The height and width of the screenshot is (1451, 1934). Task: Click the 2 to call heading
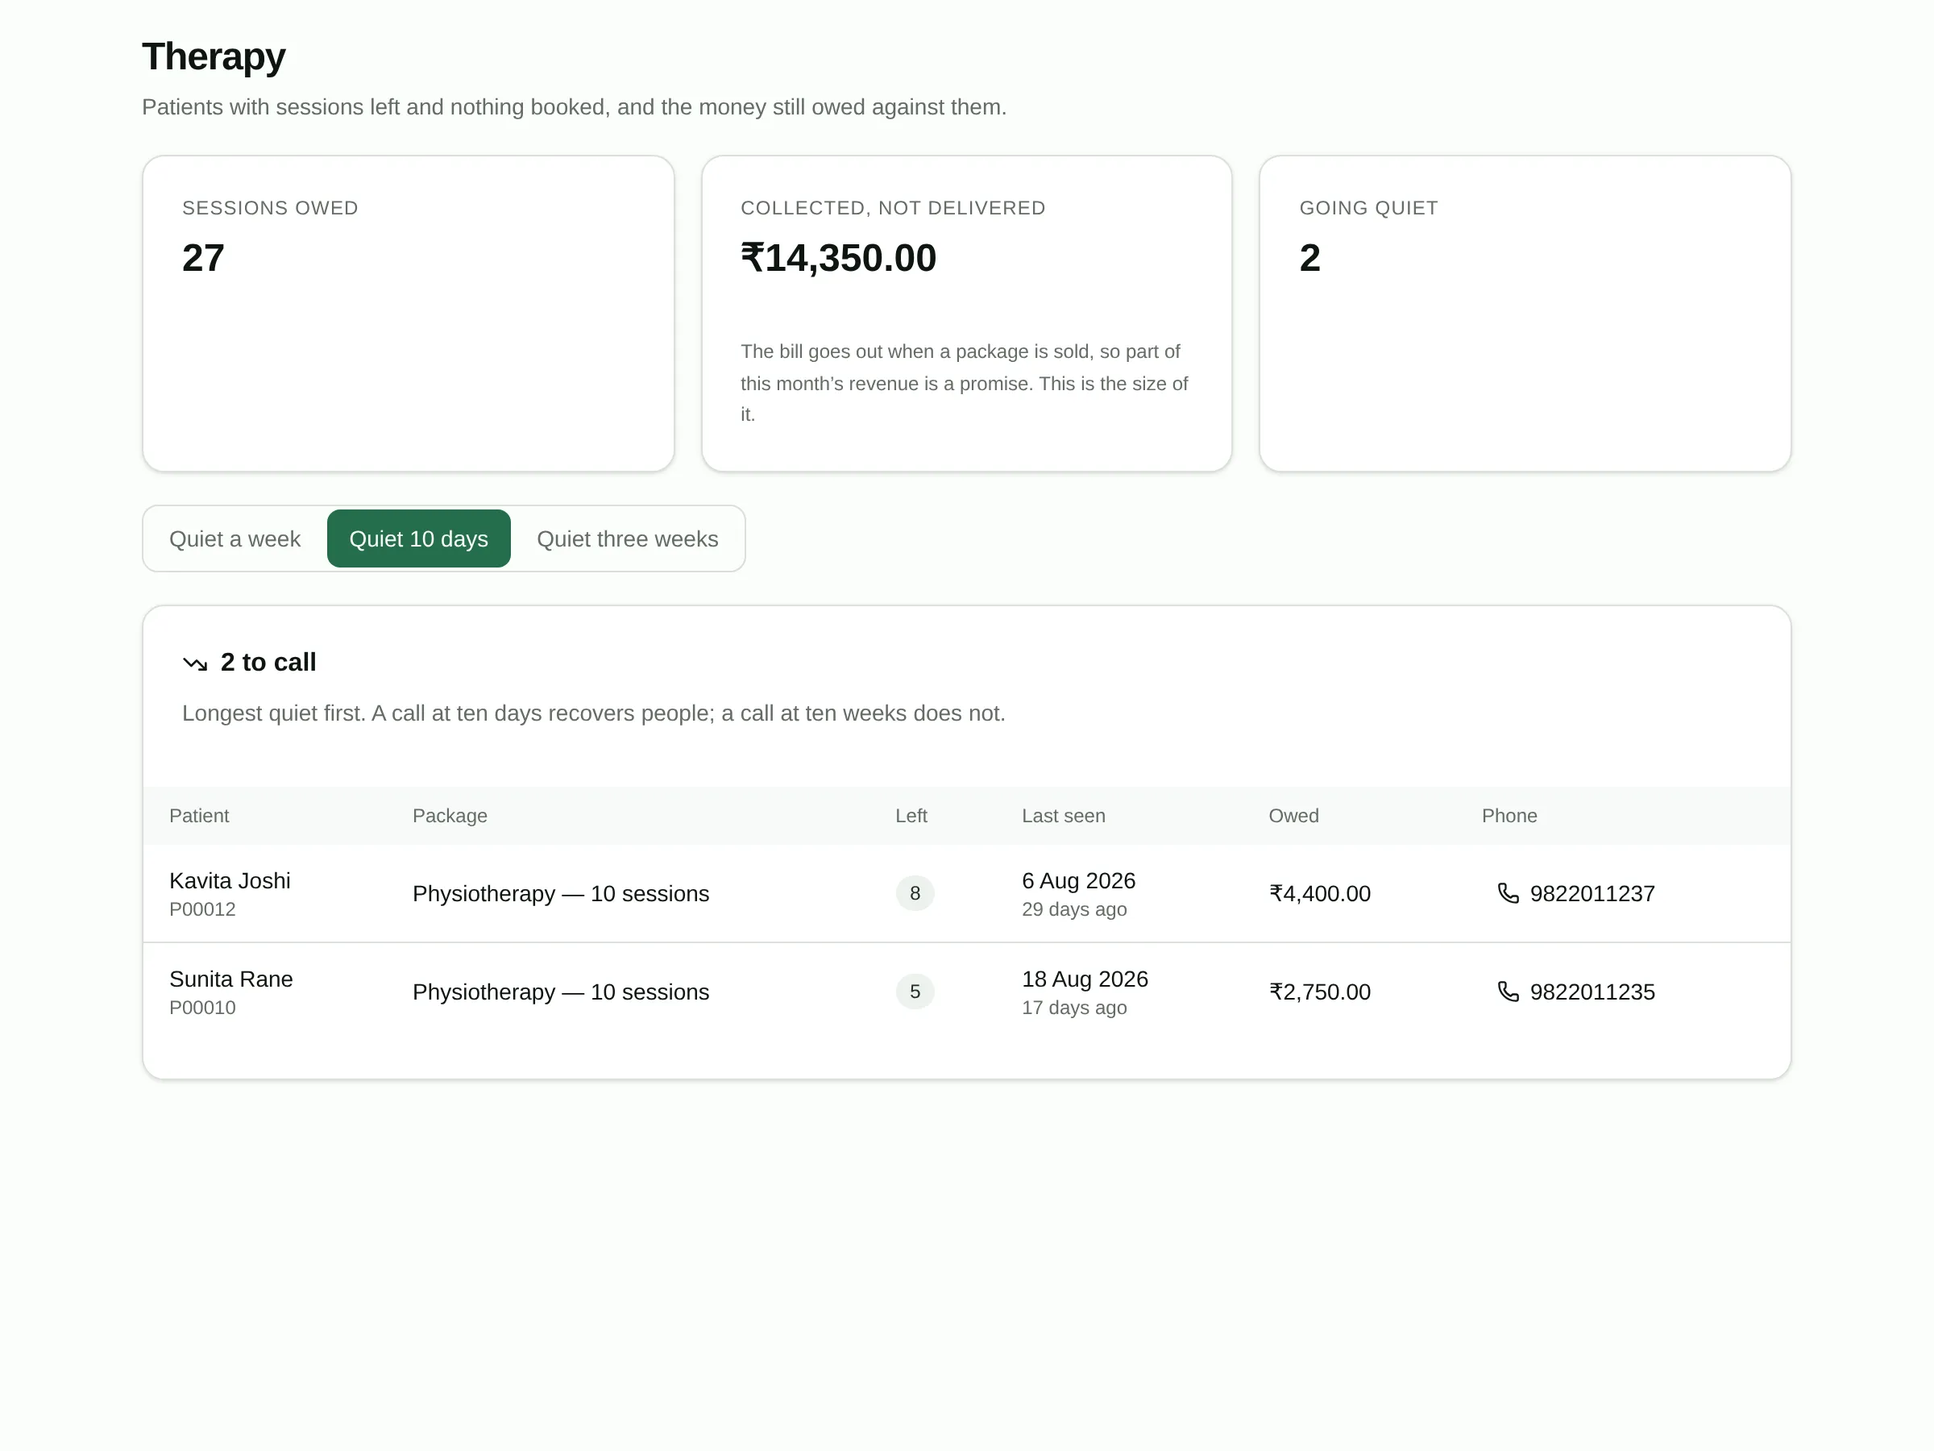(268, 662)
